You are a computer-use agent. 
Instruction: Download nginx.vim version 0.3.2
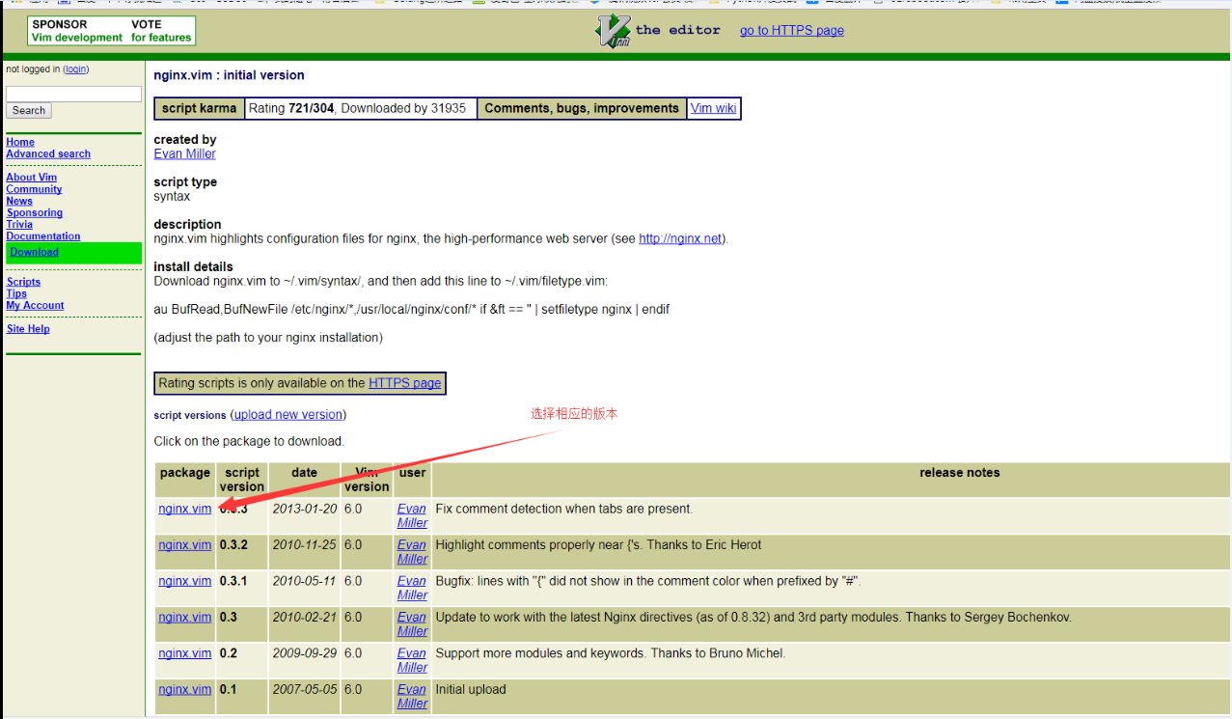(184, 545)
